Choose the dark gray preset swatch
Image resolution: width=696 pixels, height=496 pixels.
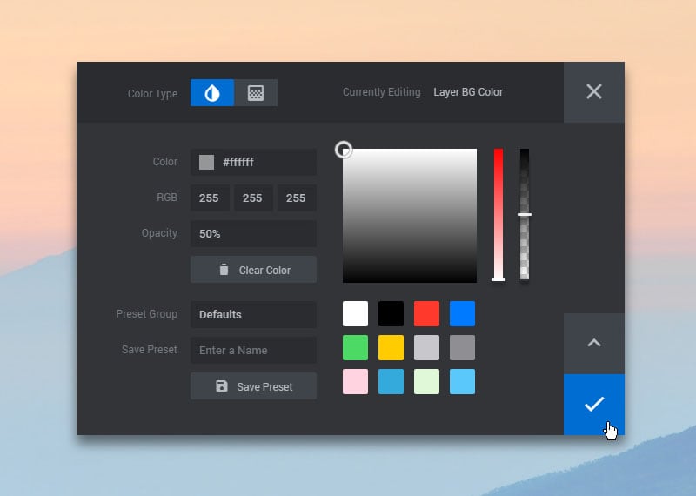pos(462,348)
